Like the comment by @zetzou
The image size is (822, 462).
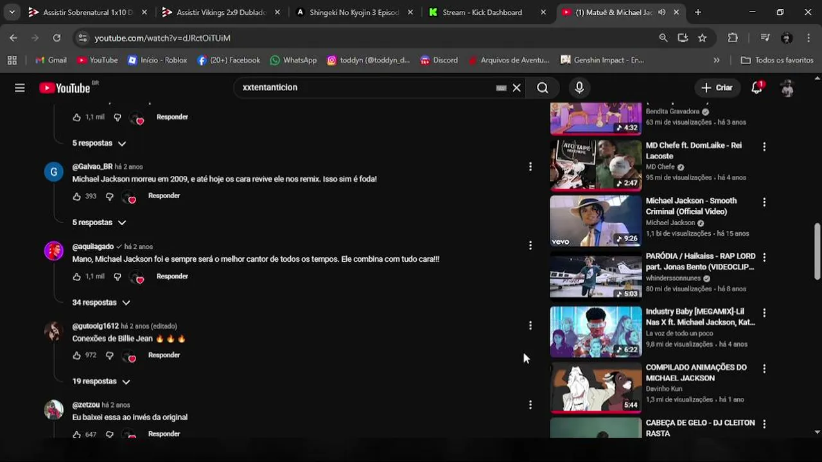point(77,434)
